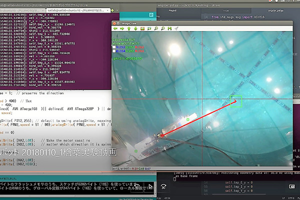The width and height of the screenshot is (300, 200).
Task: Click the 43:14 cursor position in Atom
Action: (x=167, y=198)
